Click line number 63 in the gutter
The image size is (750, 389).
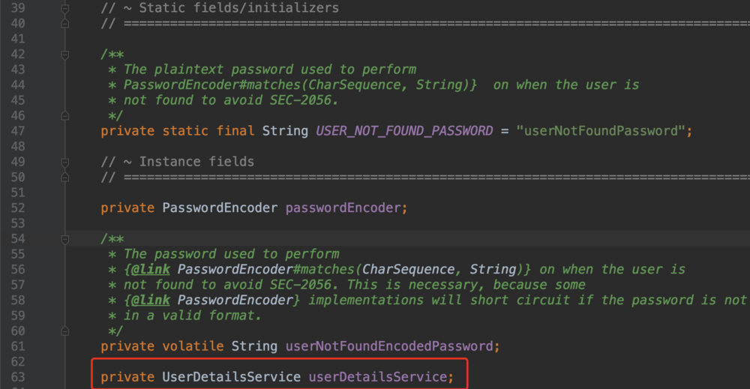coord(17,377)
